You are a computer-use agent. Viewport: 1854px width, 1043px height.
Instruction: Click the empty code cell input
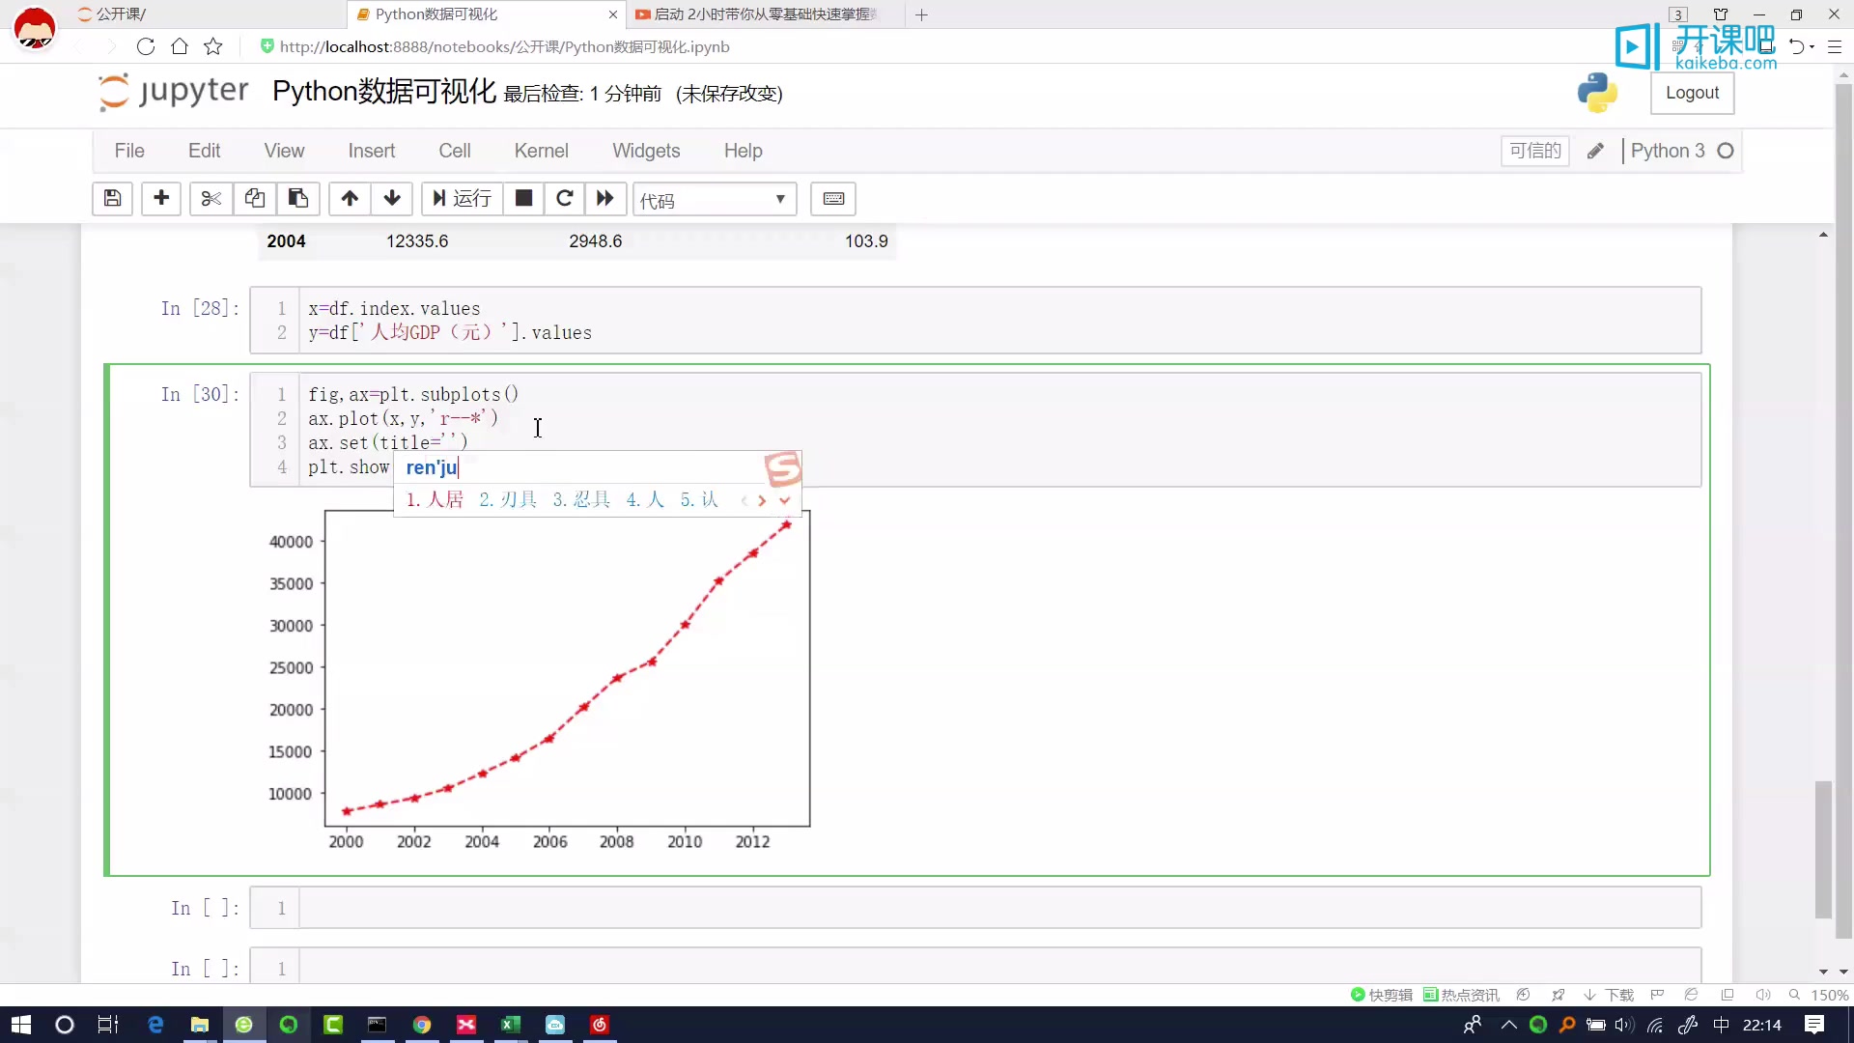click(x=998, y=908)
